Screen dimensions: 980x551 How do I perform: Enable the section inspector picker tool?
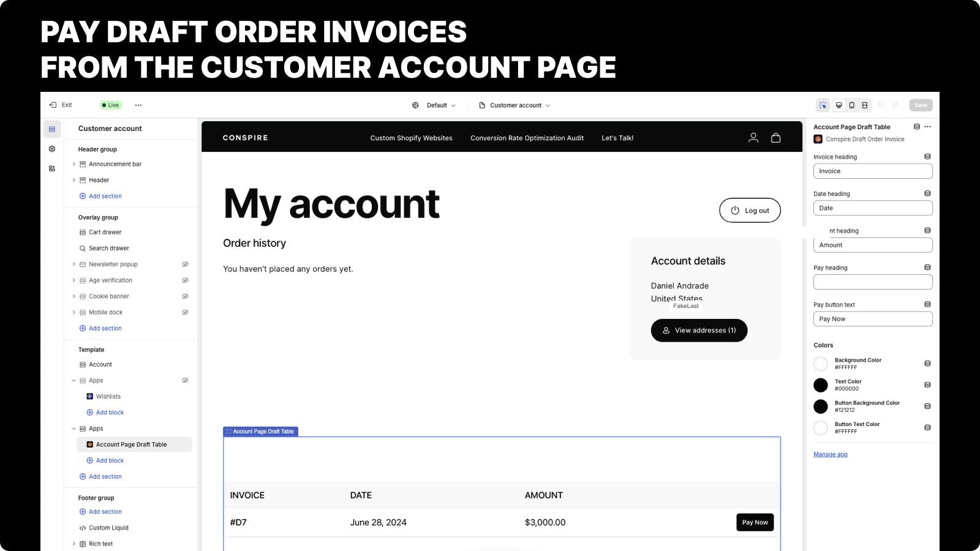point(822,105)
